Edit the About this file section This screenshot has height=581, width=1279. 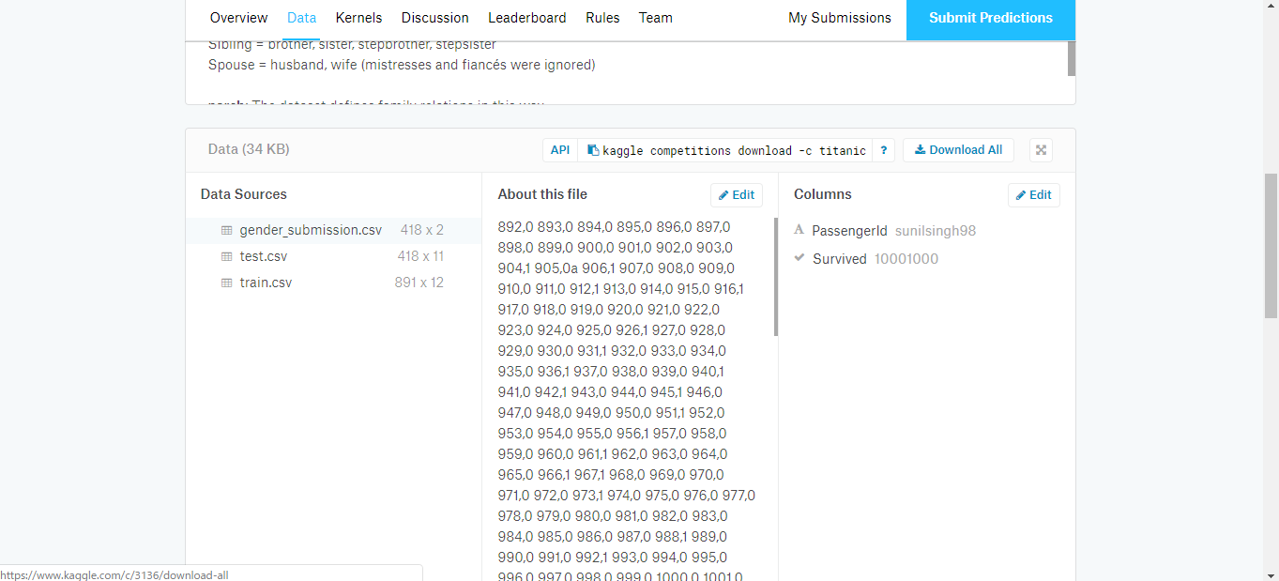736,195
